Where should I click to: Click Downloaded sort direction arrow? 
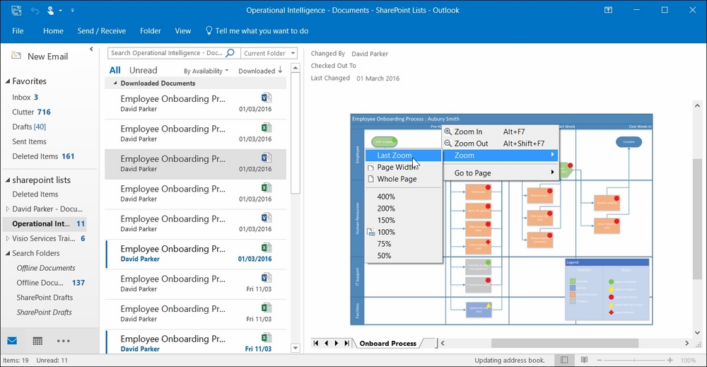tap(281, 70)
